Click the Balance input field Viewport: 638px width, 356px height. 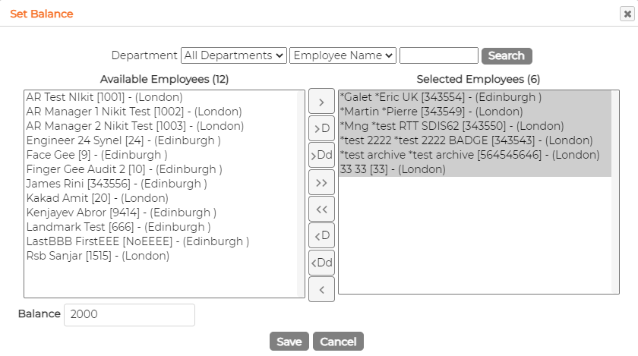coord(129,314)
